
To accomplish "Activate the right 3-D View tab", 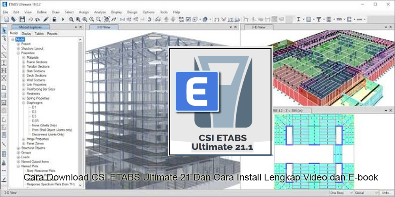I will coord(258,27).
